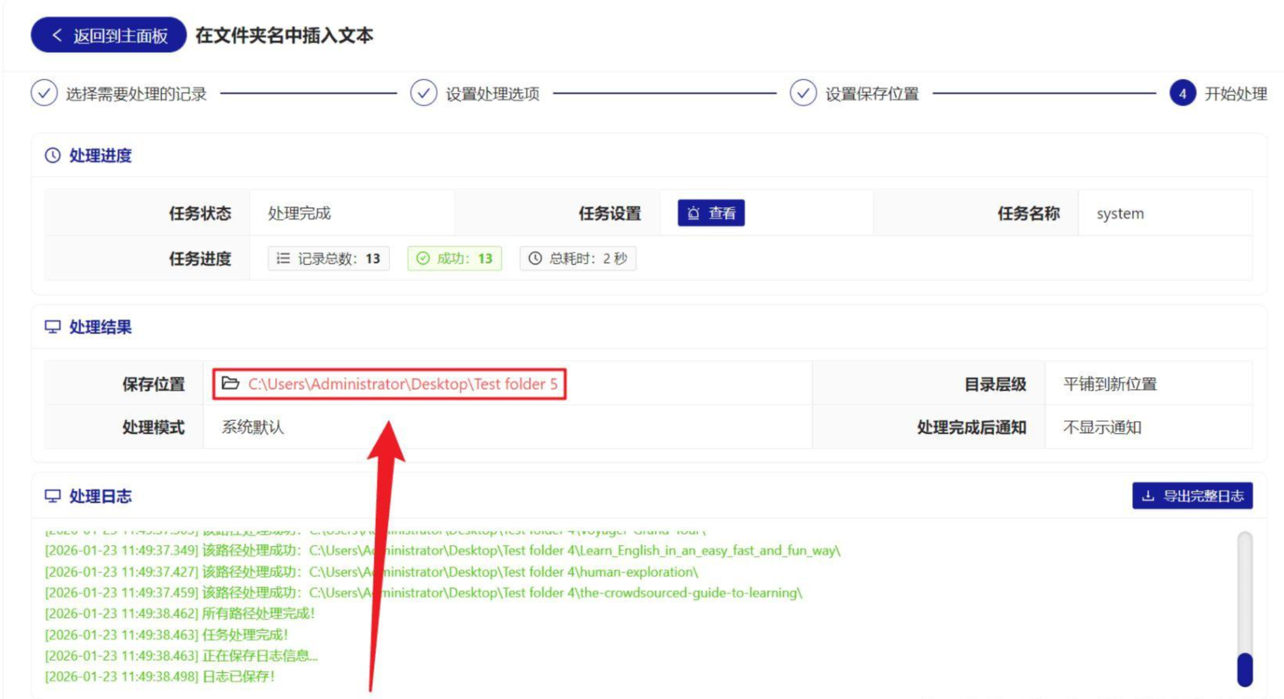Click the 平铺到新位置 directory level value

1109,384
